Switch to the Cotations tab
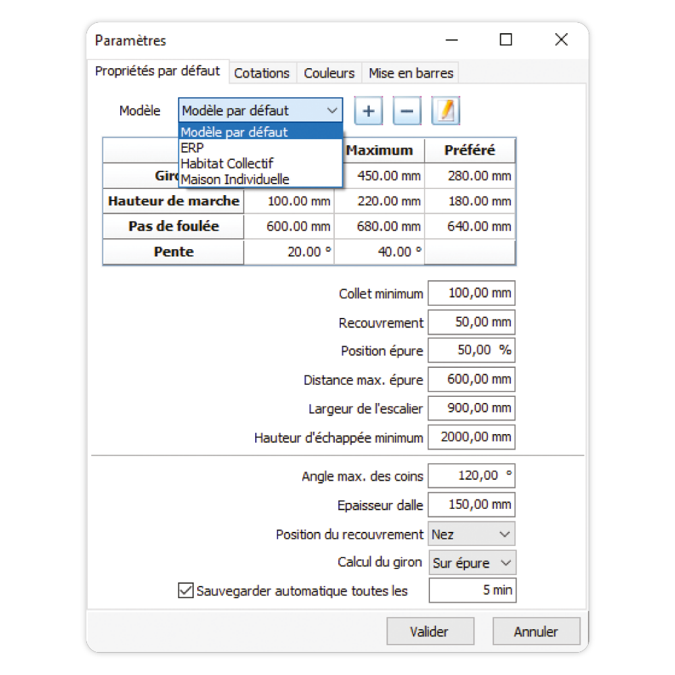 pos(262,74)
